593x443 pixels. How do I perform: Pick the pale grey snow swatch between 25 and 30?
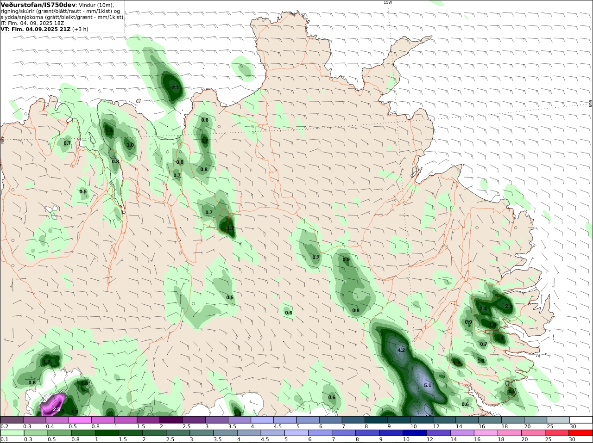558,420
